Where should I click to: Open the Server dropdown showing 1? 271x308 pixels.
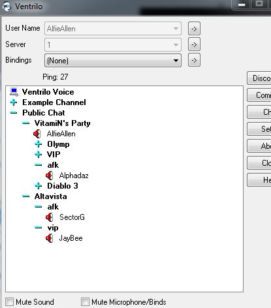click(x=113, y=45)
